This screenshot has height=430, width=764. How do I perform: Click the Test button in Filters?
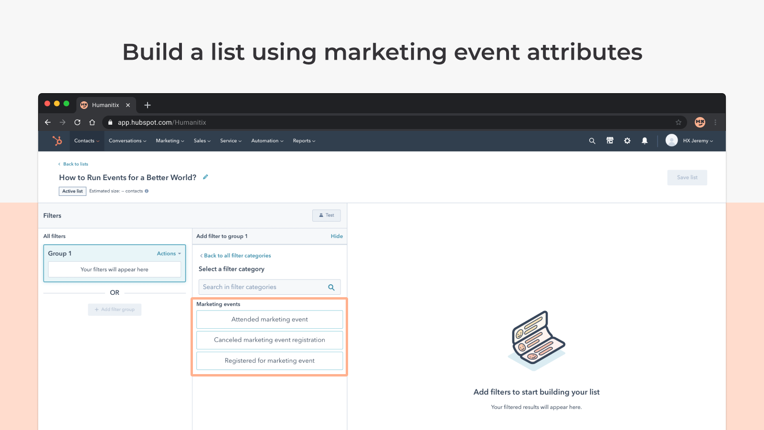[326, 215]
